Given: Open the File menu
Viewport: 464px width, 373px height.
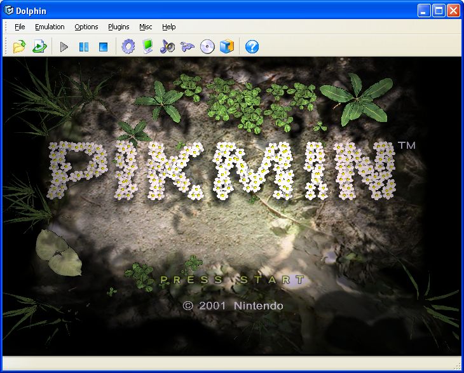Looking at the screenshot, I should [x=20, y=27].
